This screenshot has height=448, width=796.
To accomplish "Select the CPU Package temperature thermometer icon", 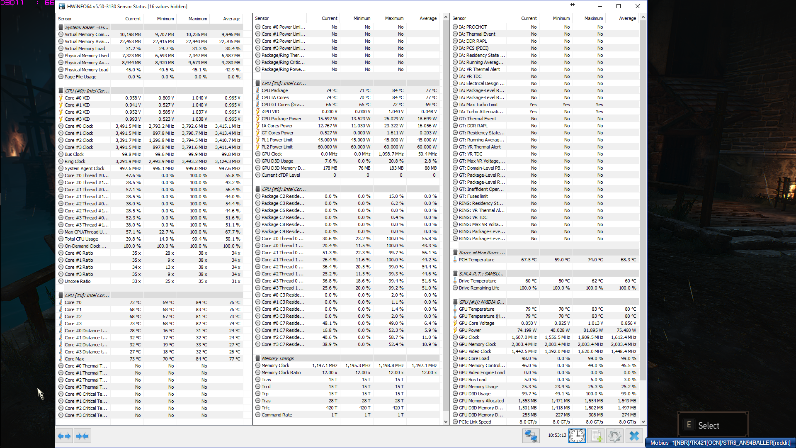I will (258, 90).
